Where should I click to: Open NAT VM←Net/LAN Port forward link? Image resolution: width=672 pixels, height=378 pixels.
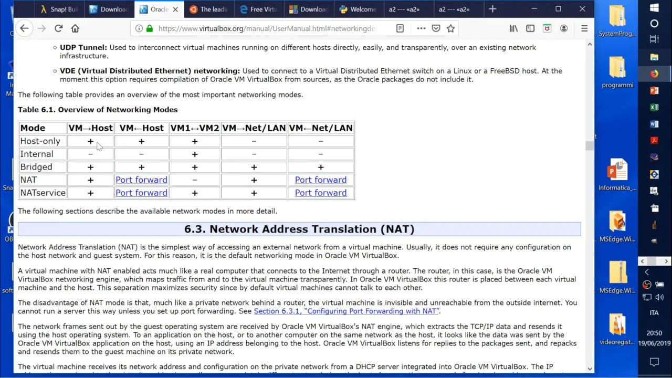pyautogui.click(x=321, y=180)
